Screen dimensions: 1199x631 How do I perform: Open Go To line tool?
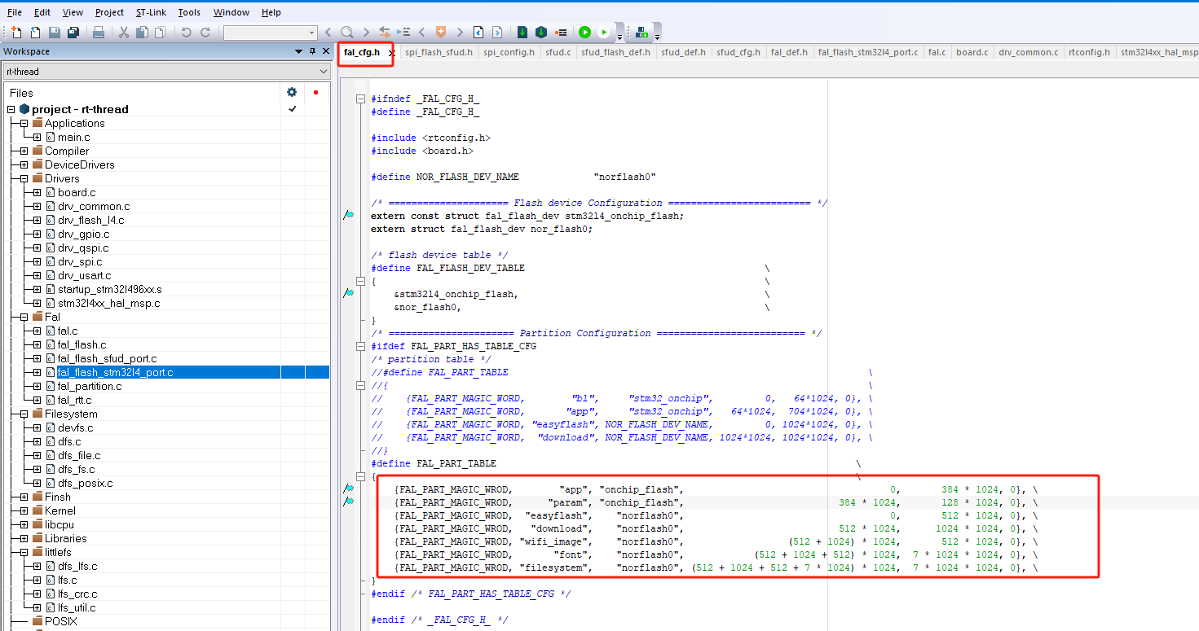point(403,33)
